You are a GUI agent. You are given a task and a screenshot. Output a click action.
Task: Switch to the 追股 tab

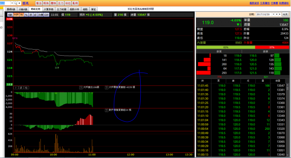click(x=85, y=9)
